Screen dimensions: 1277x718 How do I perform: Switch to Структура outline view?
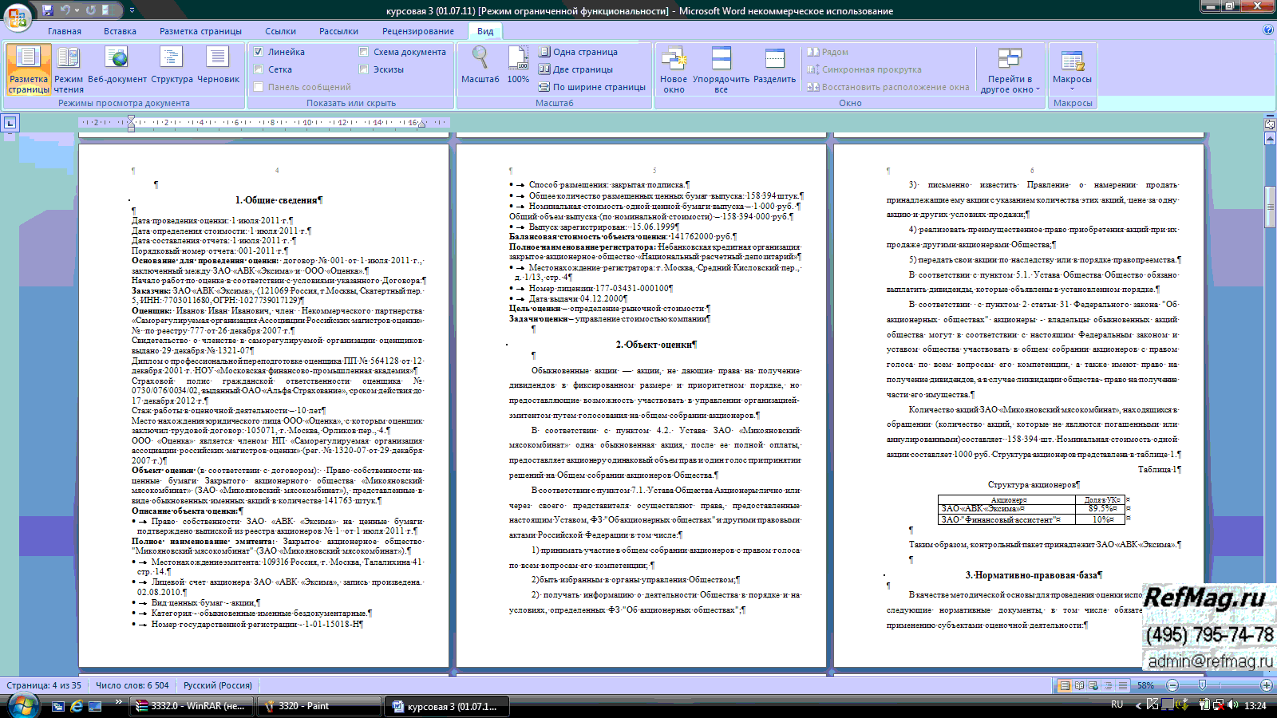coord(172,69)
